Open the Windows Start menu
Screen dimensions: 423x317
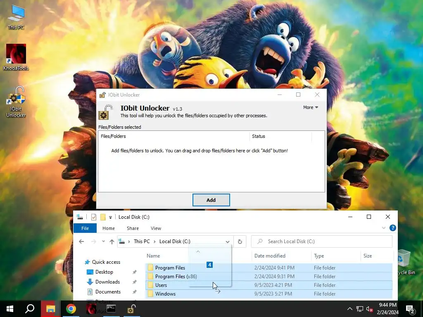pos(10,309)
